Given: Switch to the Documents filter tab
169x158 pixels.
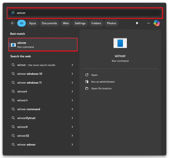Looking at the screenshot, I should coord(49,23).
